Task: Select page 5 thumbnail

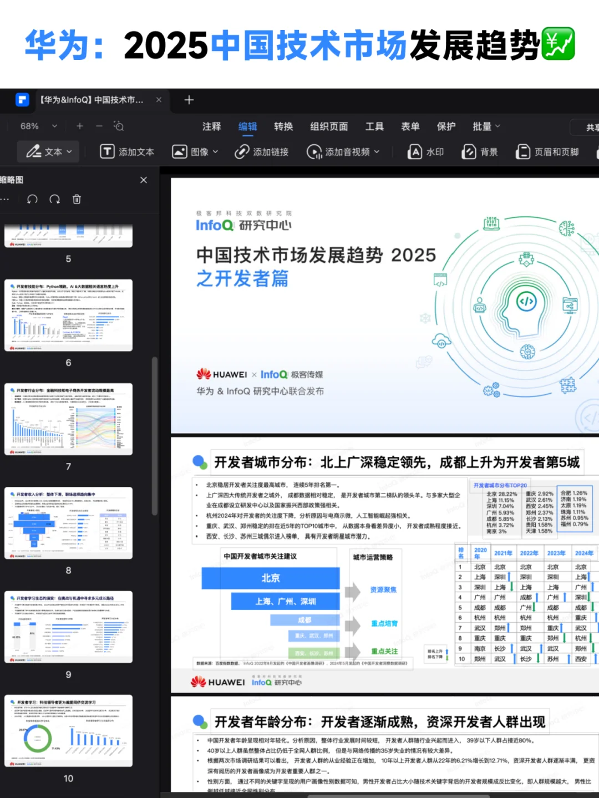Action: [68, 236]
